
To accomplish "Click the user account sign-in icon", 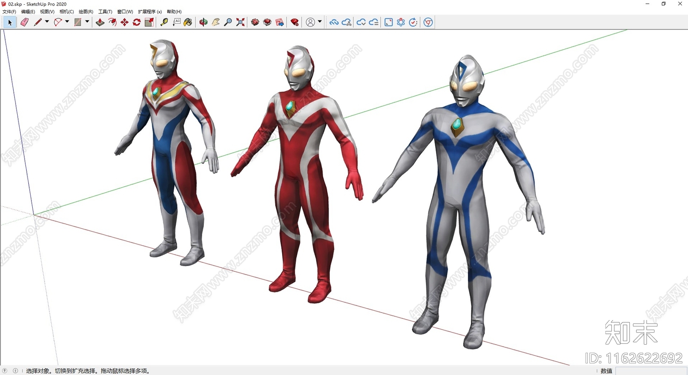I will tap(310, 22).
